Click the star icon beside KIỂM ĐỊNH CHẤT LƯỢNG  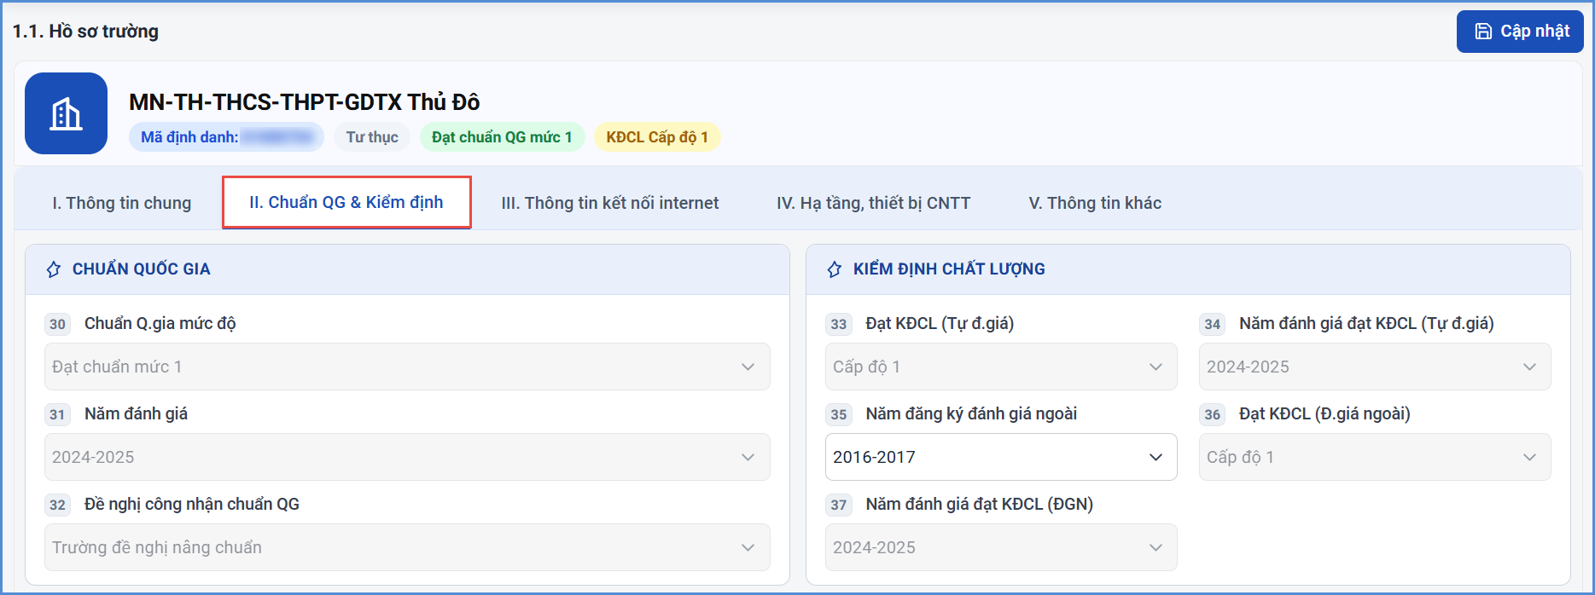(x=835, y=269)
